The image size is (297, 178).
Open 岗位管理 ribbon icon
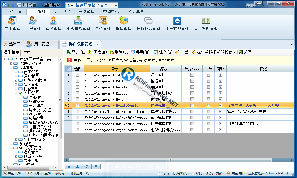tap(103, 24)
